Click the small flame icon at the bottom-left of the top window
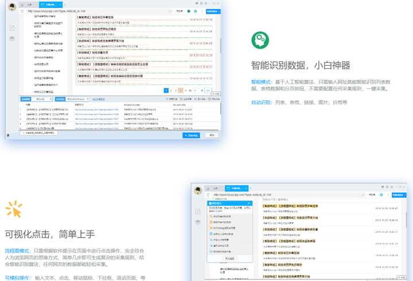 8,136
